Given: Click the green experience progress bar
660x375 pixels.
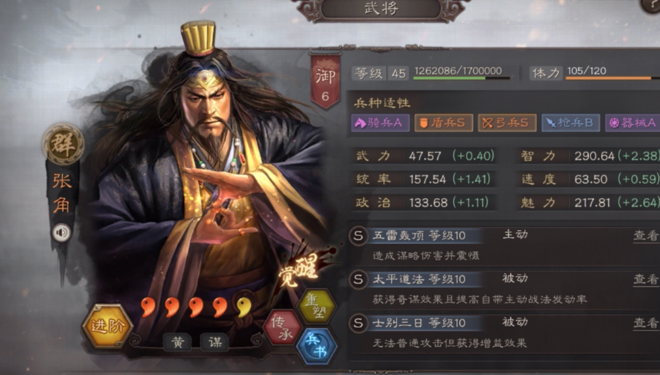Looking at the screenshot, I should [x=461, y=78].
